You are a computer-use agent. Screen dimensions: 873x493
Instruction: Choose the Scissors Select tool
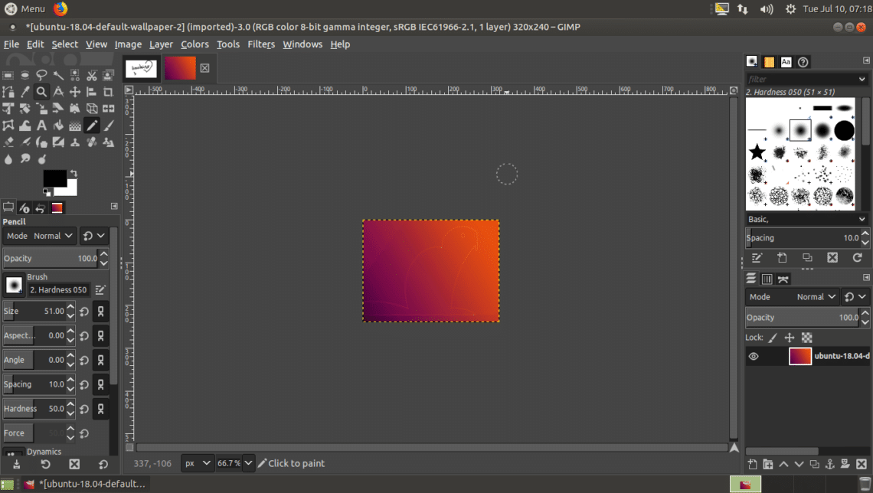(92, 75)
